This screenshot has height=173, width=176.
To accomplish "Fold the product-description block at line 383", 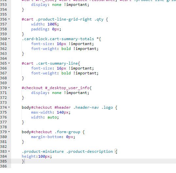I will pyautogui.click(x=9, y=151).
